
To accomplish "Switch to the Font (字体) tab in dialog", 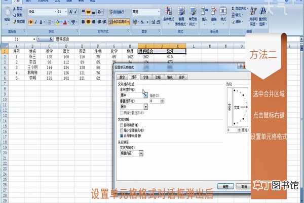I will point(146,77).
